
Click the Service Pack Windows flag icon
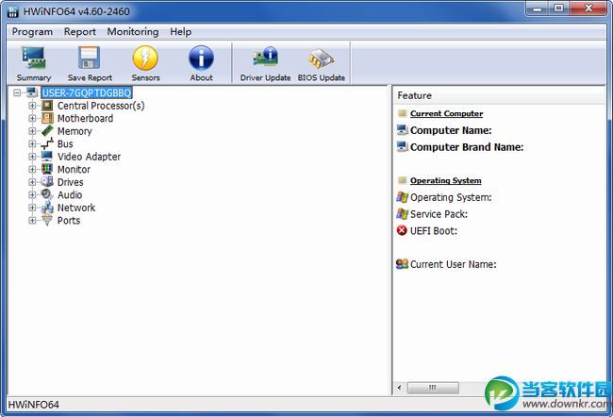click(402, 213)
